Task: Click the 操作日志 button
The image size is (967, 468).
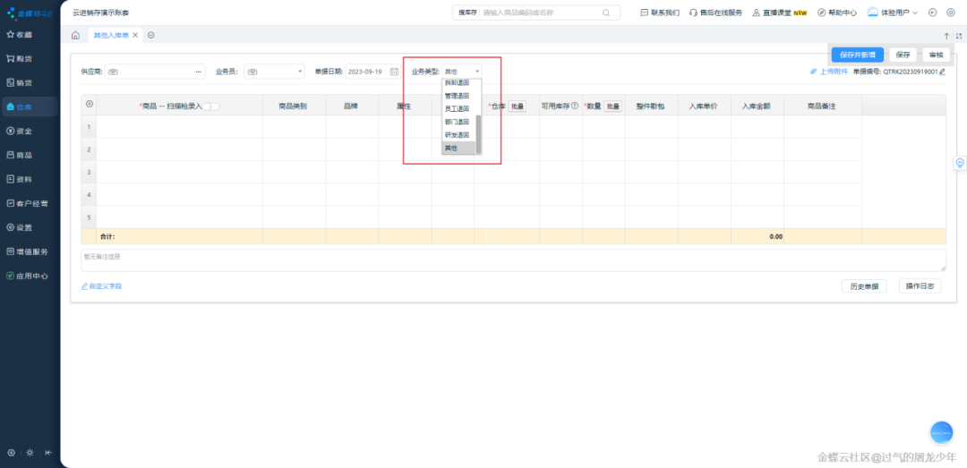Action: click(x=920, y=286)
